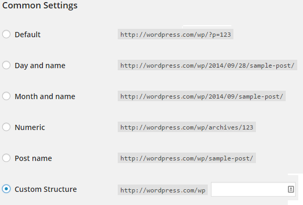Click the wp/sample-post/ URL beside Post name
The image size is (303, 205).
pos(187,158)
